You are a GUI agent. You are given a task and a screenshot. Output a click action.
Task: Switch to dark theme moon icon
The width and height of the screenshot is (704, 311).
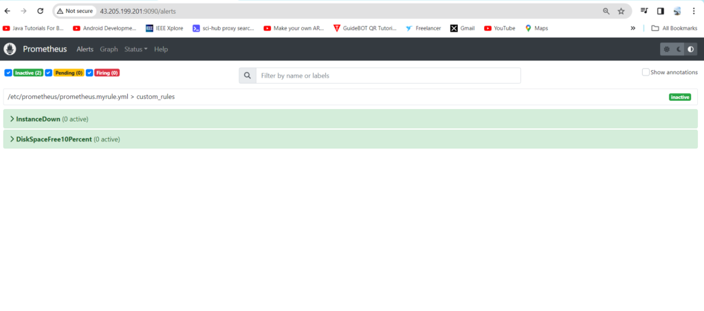click(x=679, y=49)
